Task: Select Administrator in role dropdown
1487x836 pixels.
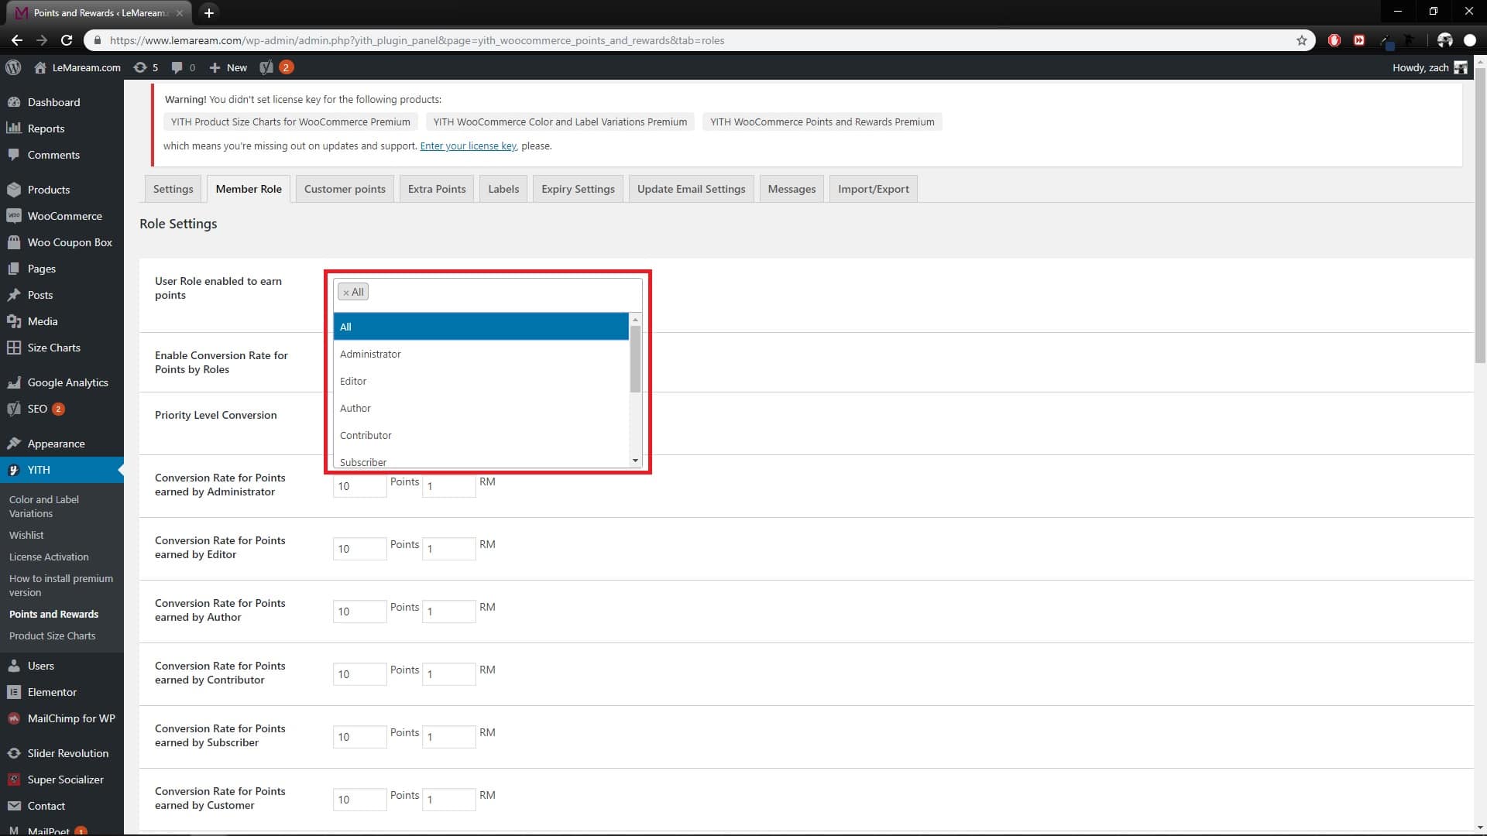Action: pos(481,354)
